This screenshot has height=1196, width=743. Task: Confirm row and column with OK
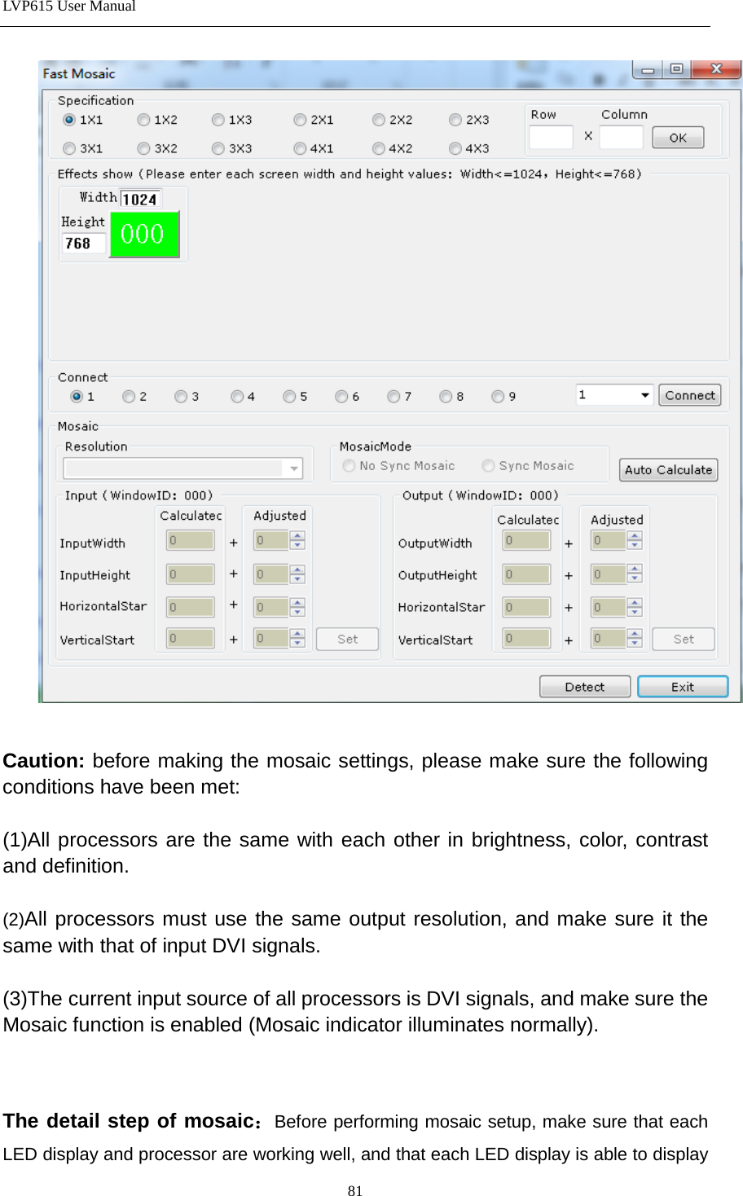pyautogui.click(x=678, y=138)
